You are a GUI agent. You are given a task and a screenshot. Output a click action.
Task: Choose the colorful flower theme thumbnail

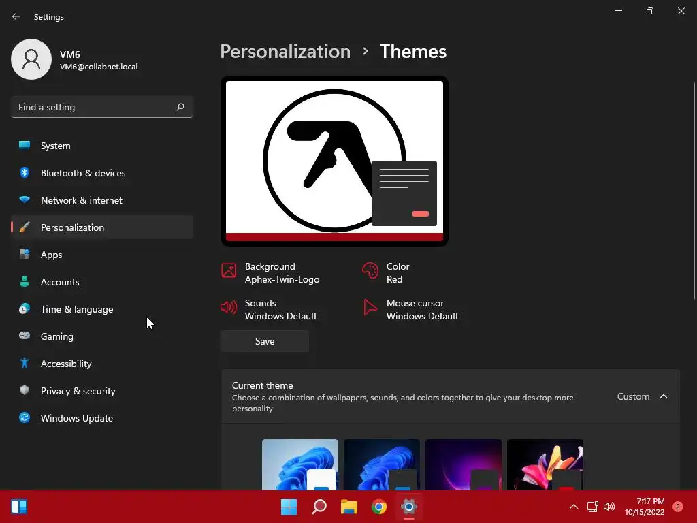tap(545, 464)
